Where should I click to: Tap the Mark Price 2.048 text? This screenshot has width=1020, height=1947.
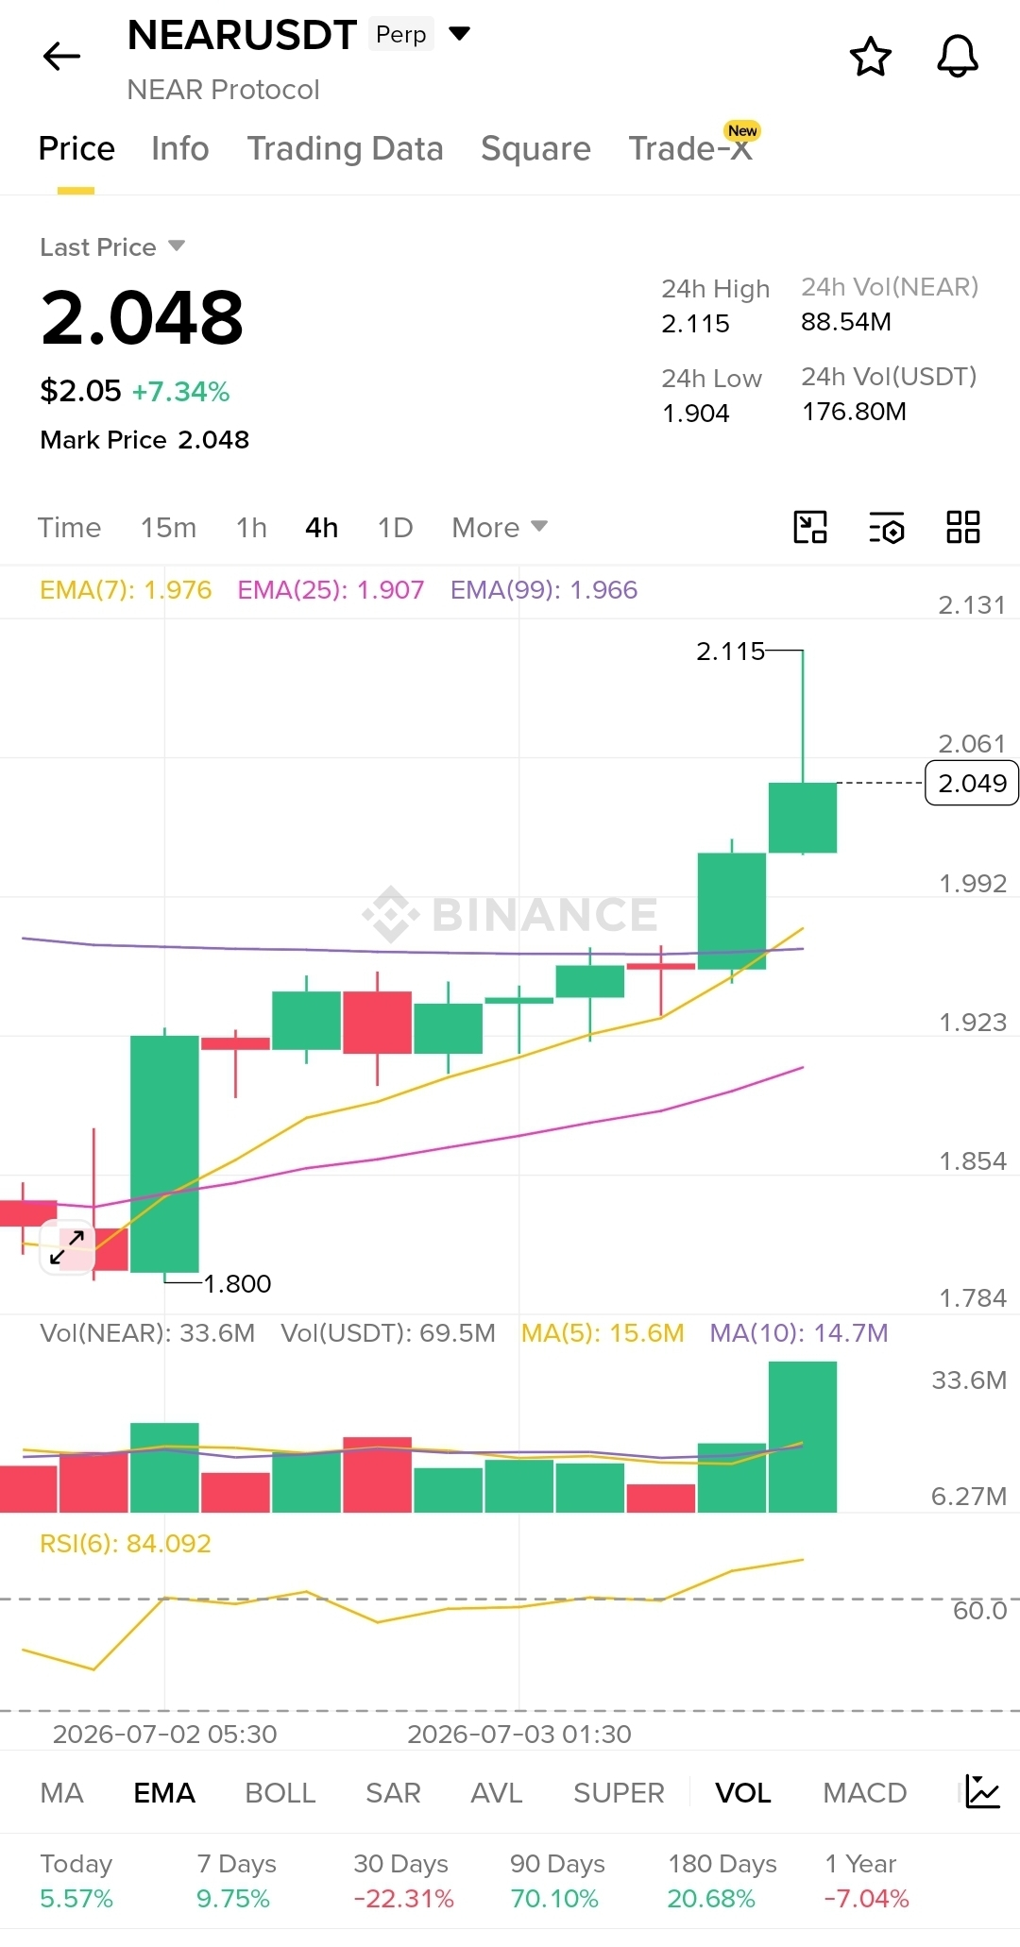click(144, 440)
